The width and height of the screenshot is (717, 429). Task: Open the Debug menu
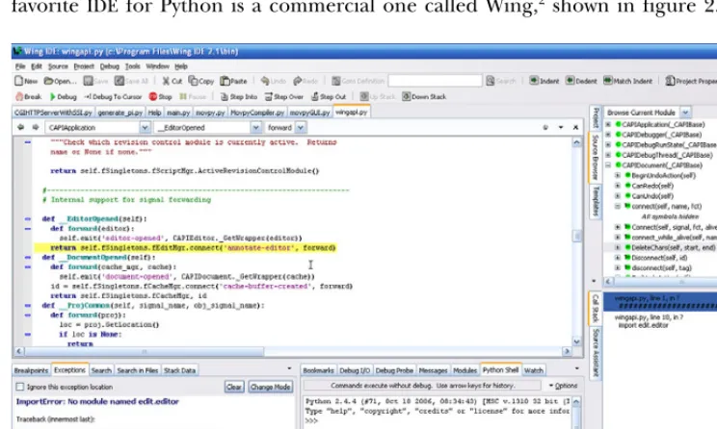(x=109, y=66)
